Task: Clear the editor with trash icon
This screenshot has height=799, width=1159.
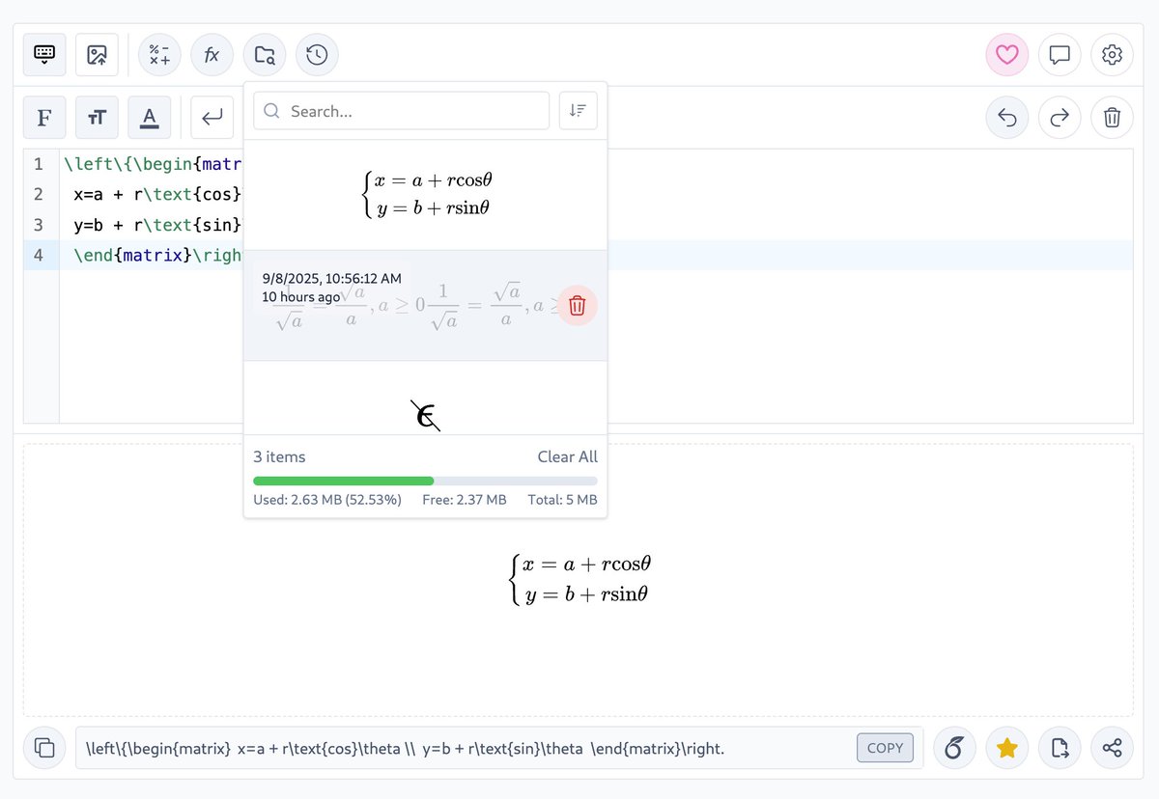Action: pyautogui.click(x=1112, y=118)
